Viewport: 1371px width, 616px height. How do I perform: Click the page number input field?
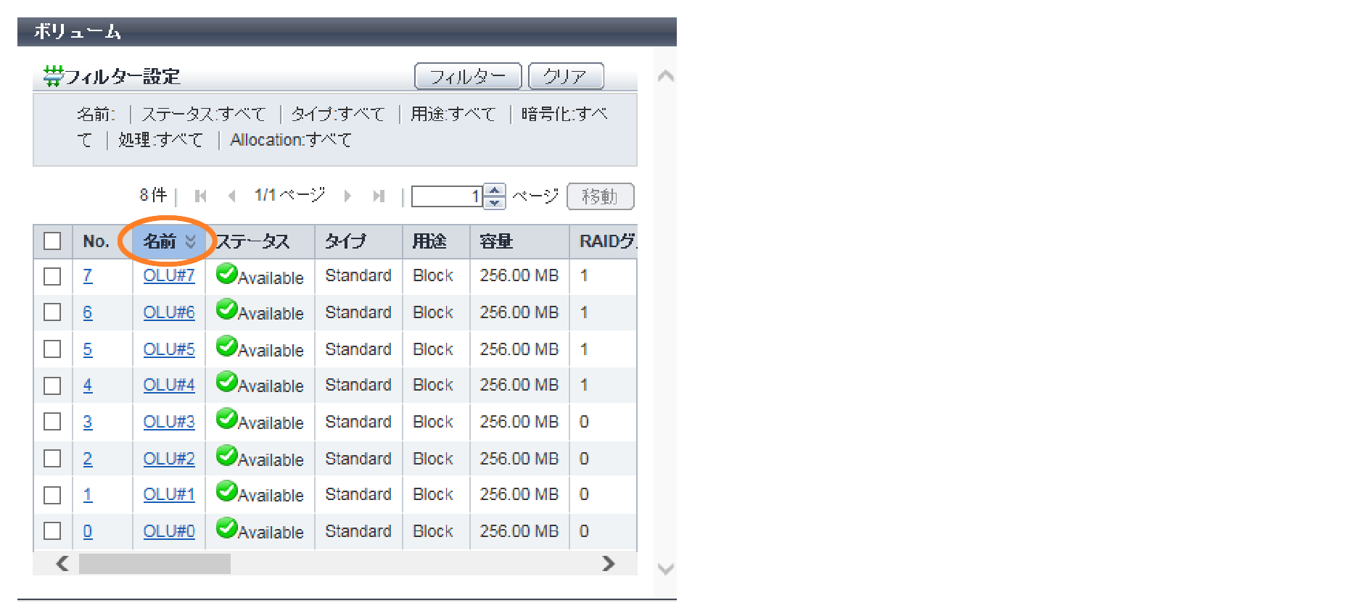point(446,196)
